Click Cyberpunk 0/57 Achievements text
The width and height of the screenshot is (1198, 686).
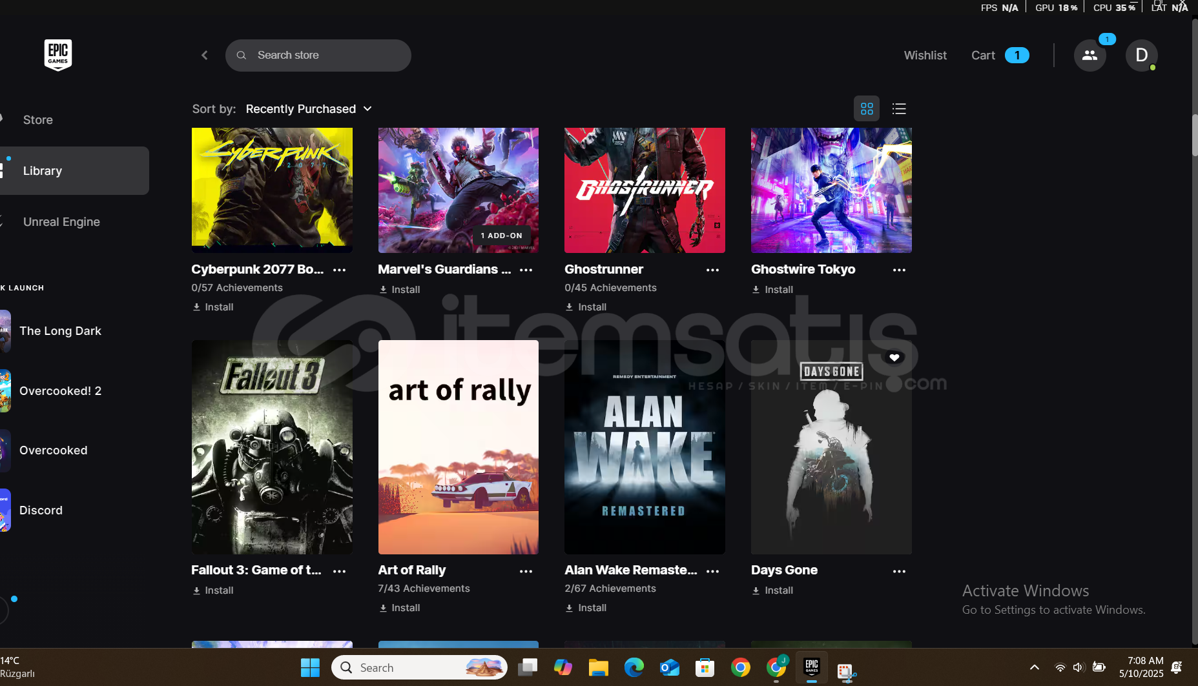[237, 288]
